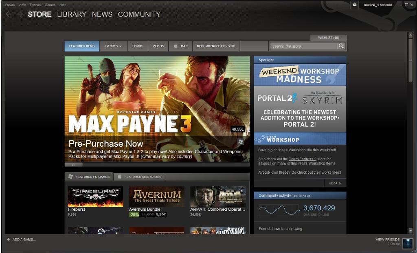Go forward with the forward arrow
The image size is (417, 253).
point(20,14)
